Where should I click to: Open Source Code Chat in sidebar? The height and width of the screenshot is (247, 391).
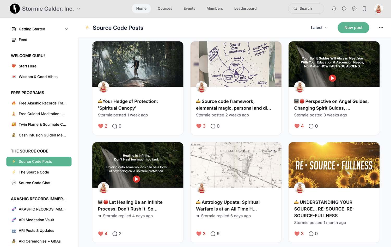(x=35, y=183)
